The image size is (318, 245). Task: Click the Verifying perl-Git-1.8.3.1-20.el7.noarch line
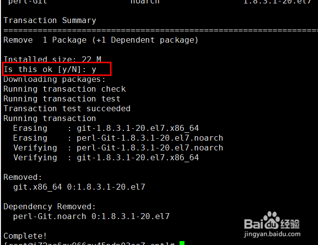pyautogui.click(x=118, y=147)
